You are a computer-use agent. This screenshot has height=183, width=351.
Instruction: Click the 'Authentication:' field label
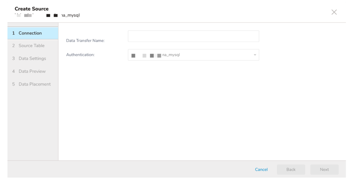pyautogui.click(x=80, y=55)
